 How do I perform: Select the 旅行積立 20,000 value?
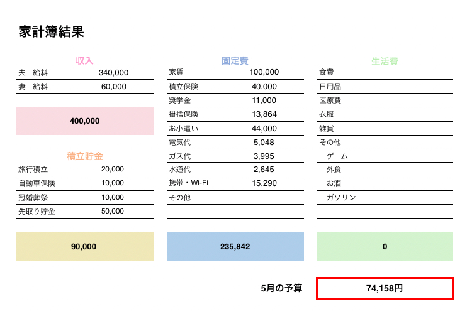click(112, 169)
